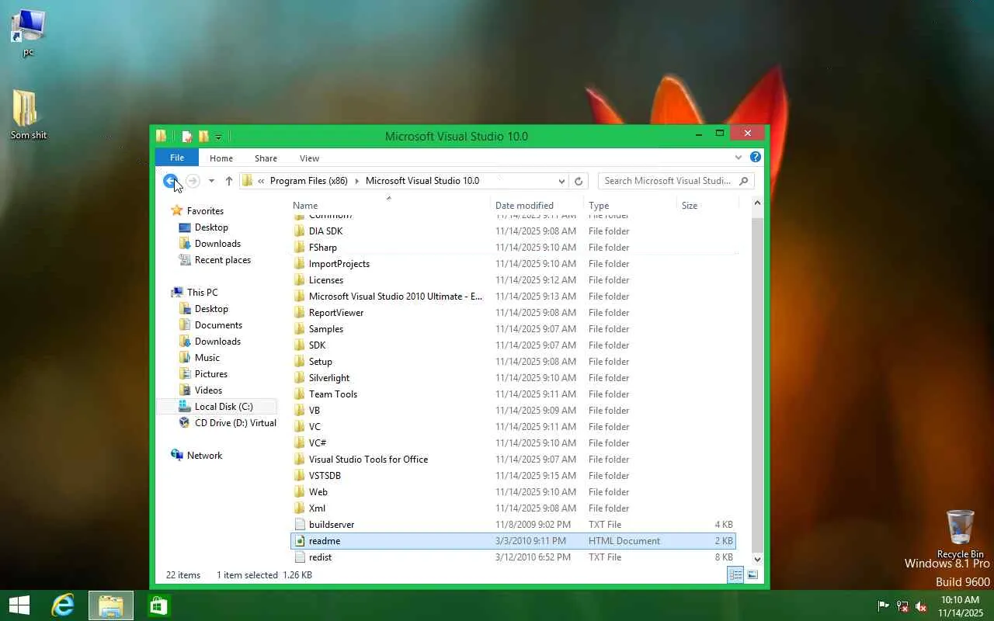
Task: Click the file list scroll-up arrow
Action: pyautogui.click(x=757, y=203)
